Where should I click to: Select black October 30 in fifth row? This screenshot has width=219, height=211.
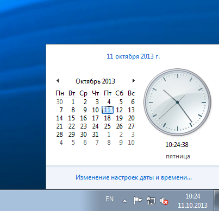[x=84, y=135]
